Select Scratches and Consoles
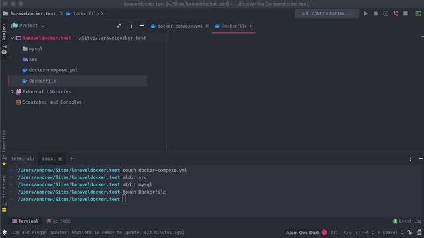This screenshot has width=424, height=238. [x=49, y=102]
